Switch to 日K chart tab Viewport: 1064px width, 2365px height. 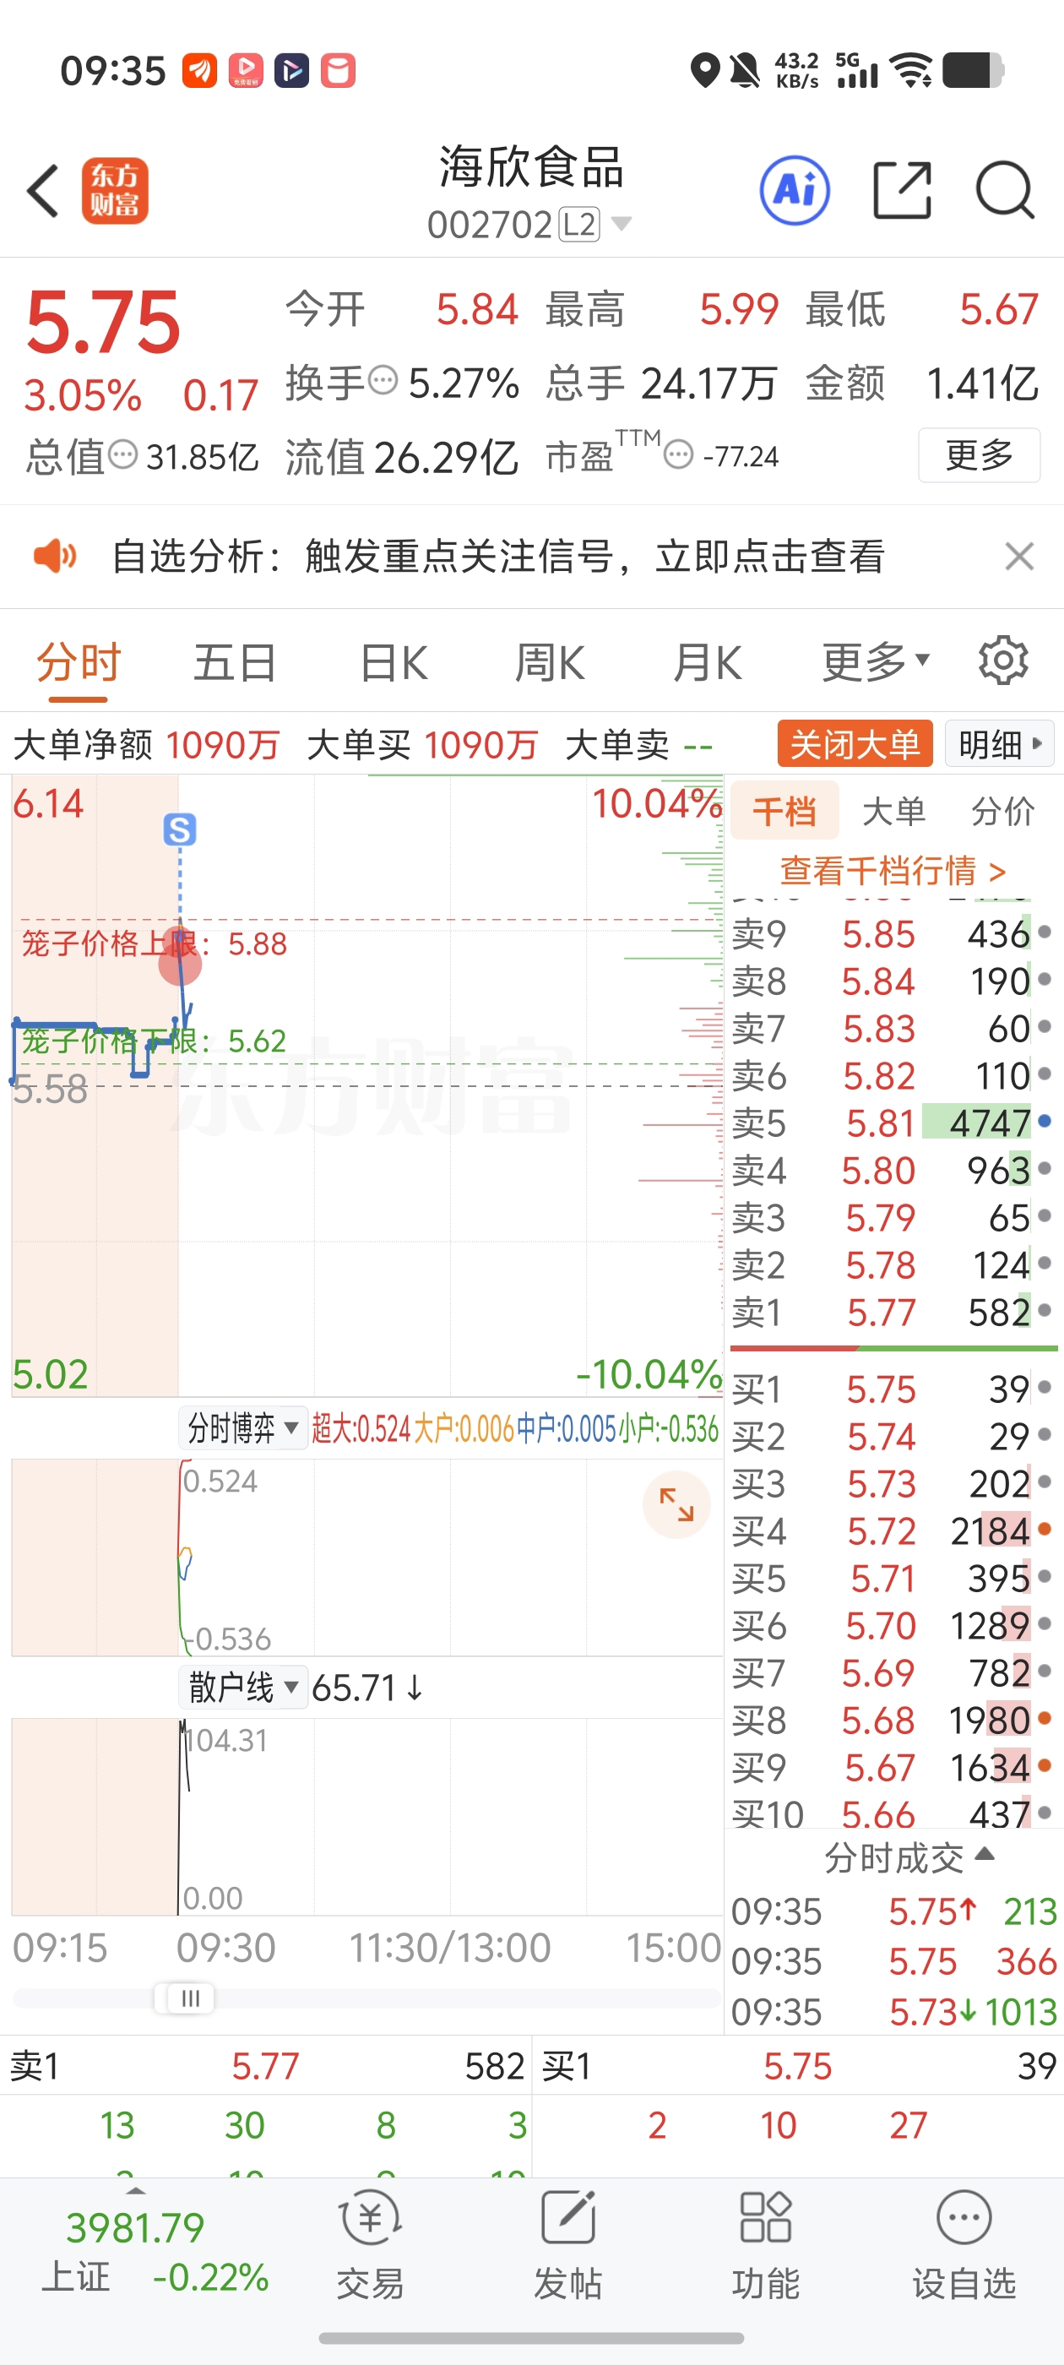click(x=394, y=662)
